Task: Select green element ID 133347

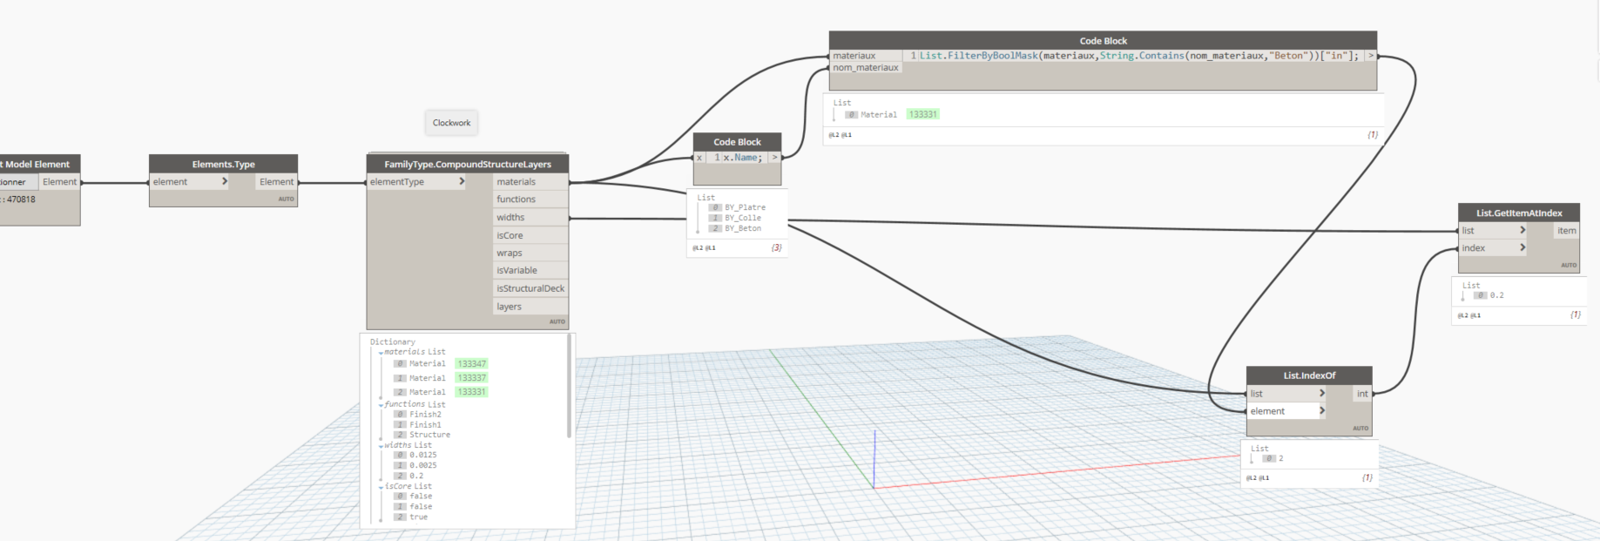Action: click(x=471, y=364)
